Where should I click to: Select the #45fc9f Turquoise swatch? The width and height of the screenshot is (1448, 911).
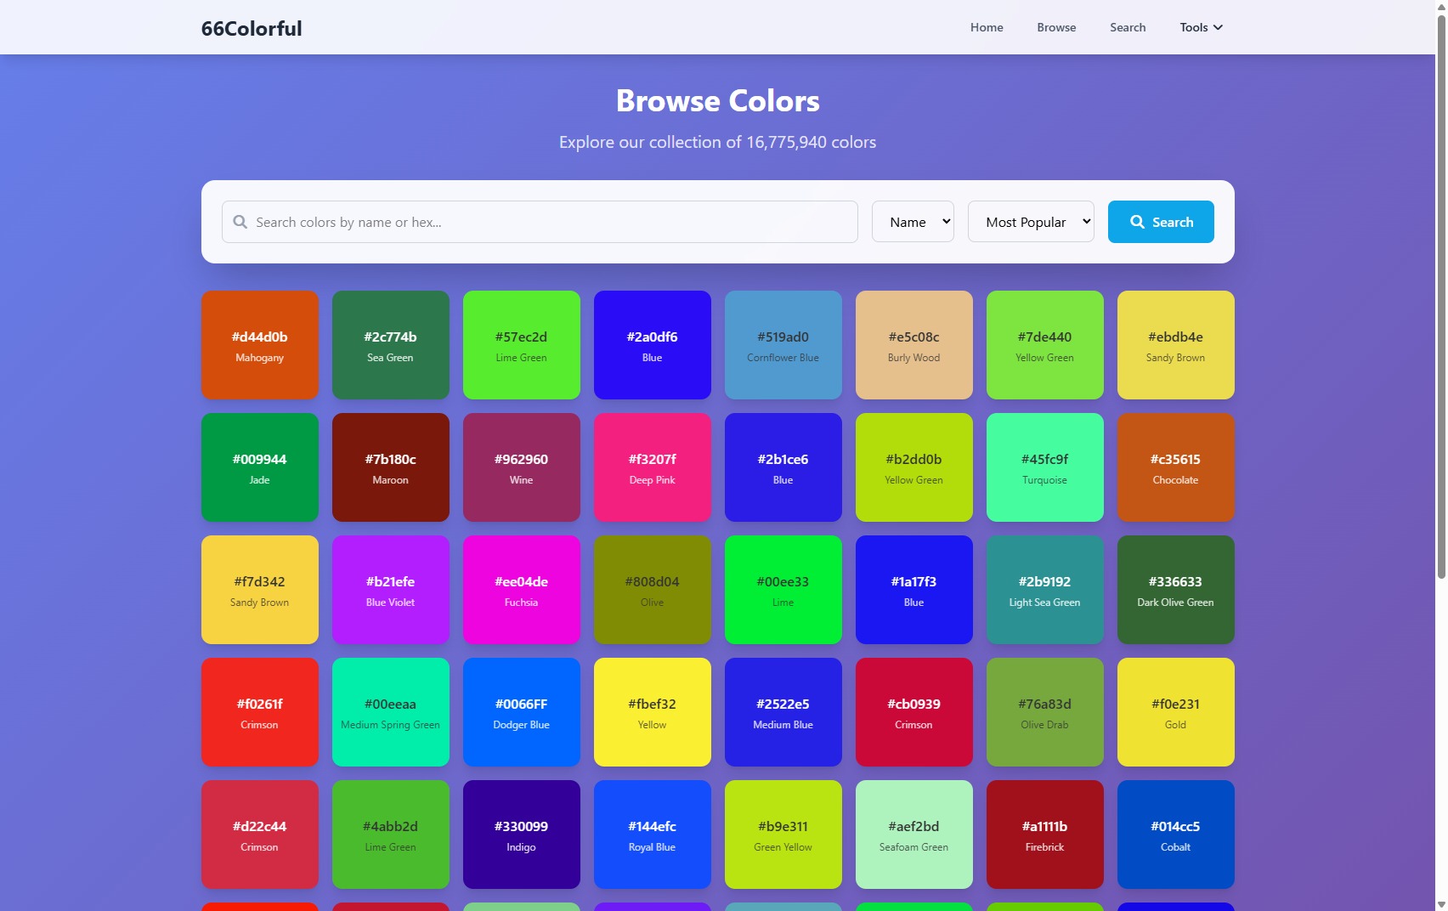click(x=1045, y=467)
